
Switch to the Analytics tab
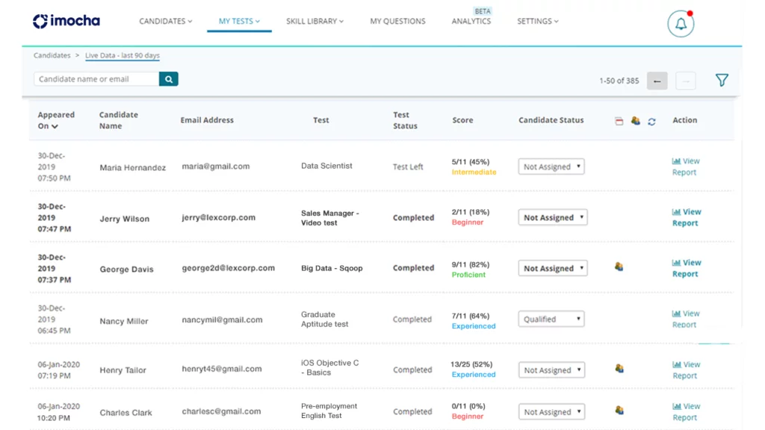pos(471,21)
